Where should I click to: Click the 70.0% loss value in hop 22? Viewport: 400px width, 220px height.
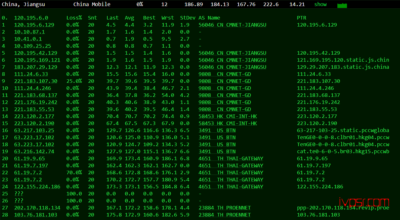tap(74, 173)
